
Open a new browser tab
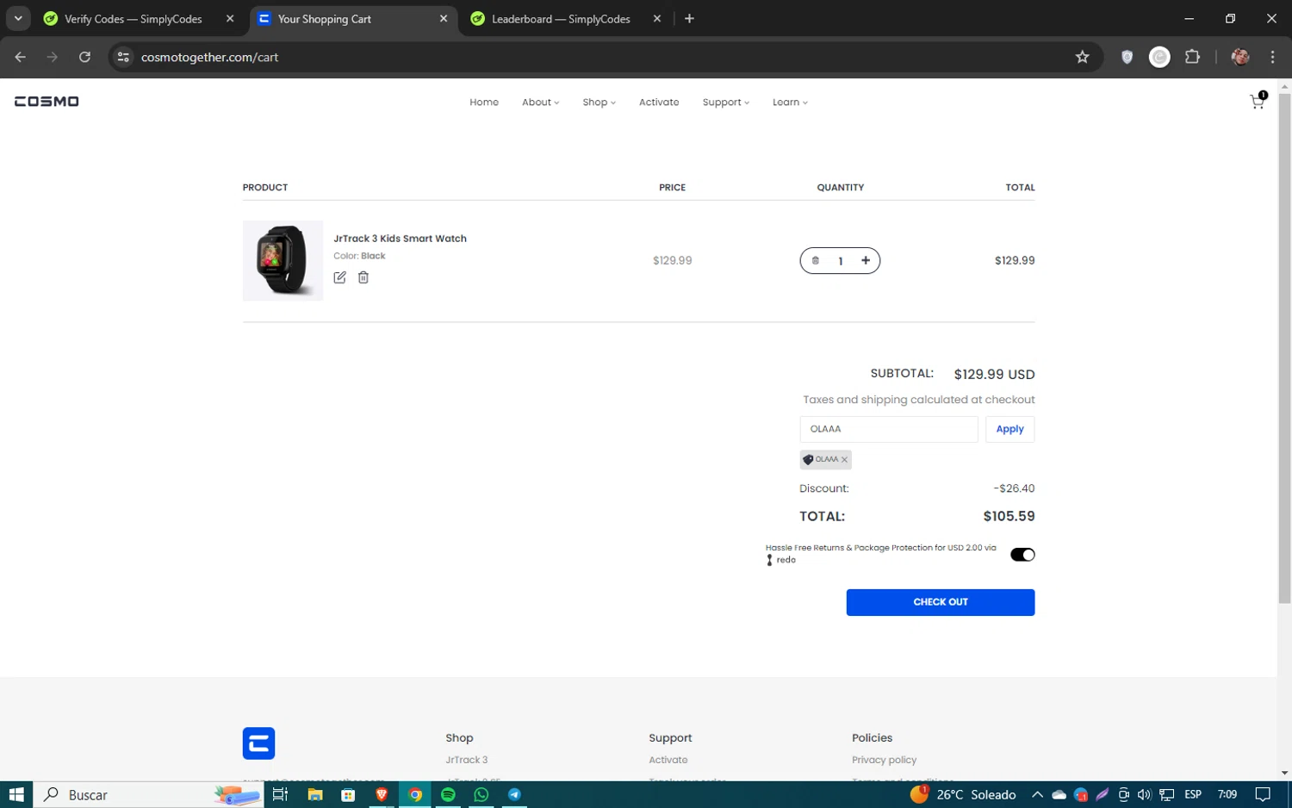click(689, 18)
